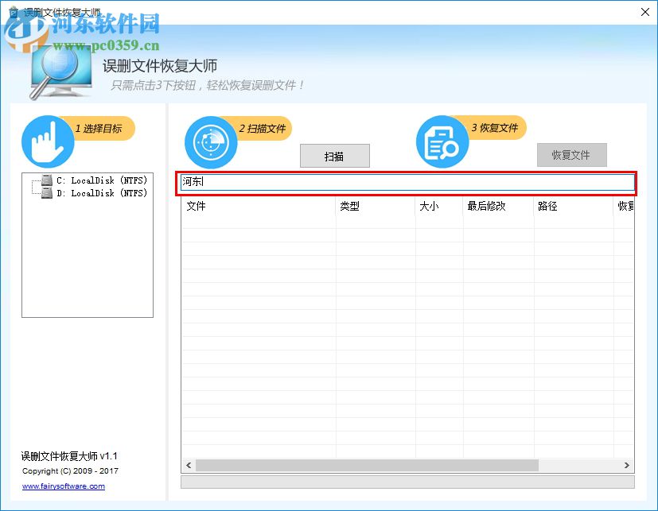Click the blue radar scan icon for 2 扫描文件
This screenshot has height=511, width=658.
[210, 141]
